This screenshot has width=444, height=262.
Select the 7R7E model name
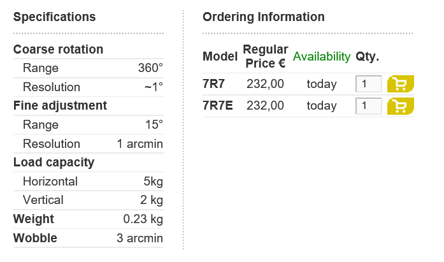(x=217, y=106)
